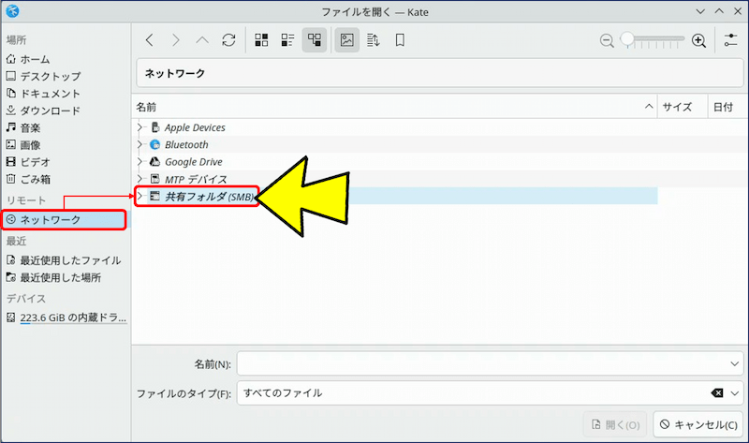749x443 pixels.
Task: Open the 223.6 GiB internal drive
Action: click(x=66, y=317)
